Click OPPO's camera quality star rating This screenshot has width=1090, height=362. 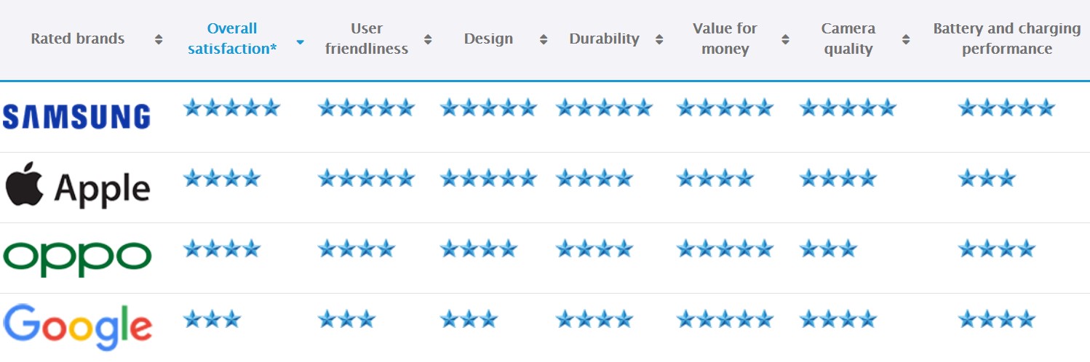pyautogui.click(x=828, y=249)
